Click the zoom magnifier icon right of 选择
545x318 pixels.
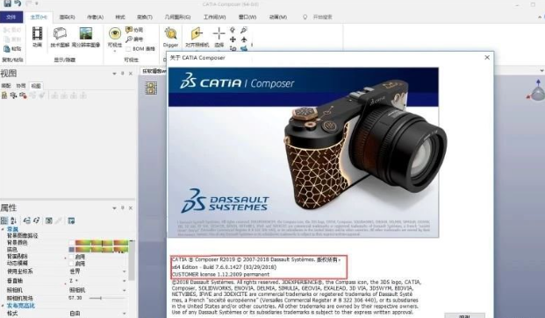(x=244, y=30)
